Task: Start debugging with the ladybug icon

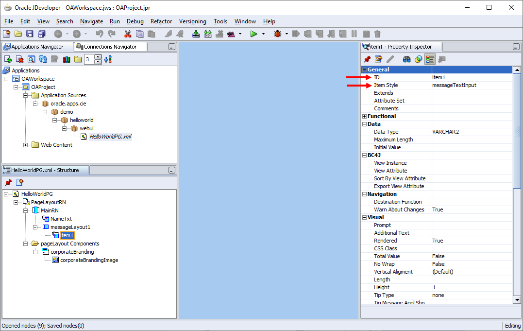Action: pos(277,34)
